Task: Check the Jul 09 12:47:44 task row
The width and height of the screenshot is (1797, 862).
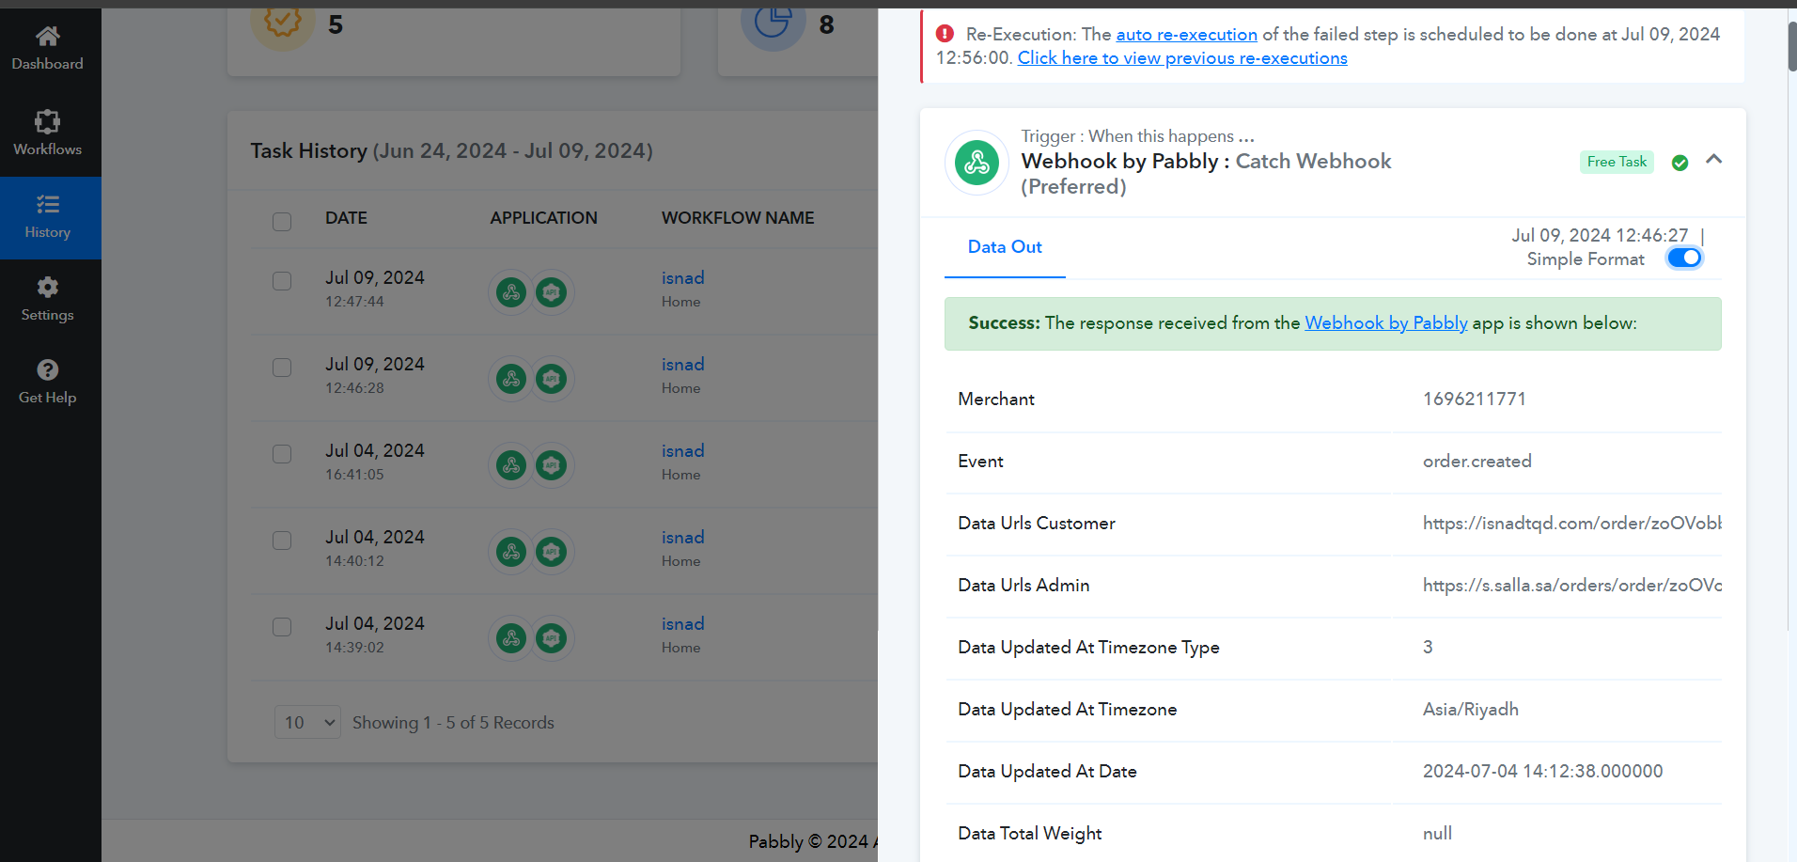Action: tap(282, 281)
